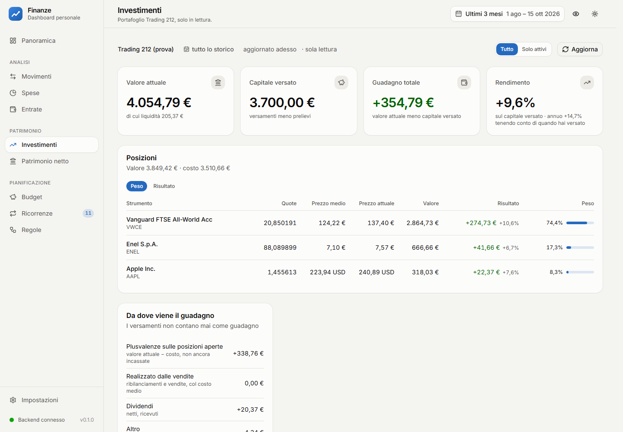Click the Finanze logo icon
The width and height of the screenshot is (623, 432).
(16, 14)
